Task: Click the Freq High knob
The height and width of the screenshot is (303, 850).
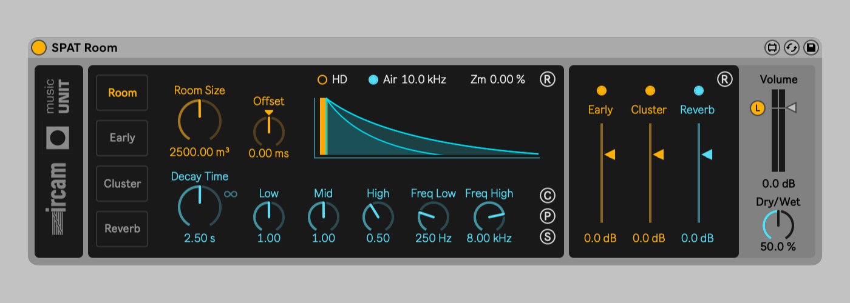Action: coord(489,216)
